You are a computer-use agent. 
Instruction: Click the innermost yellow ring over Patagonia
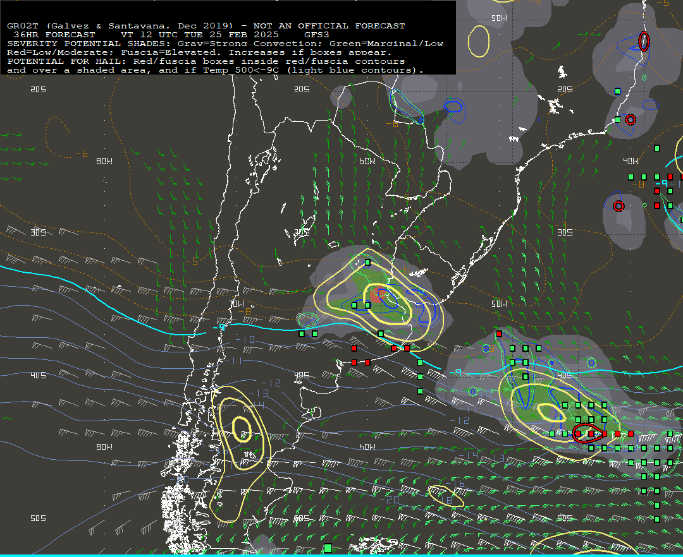point(242,429)
